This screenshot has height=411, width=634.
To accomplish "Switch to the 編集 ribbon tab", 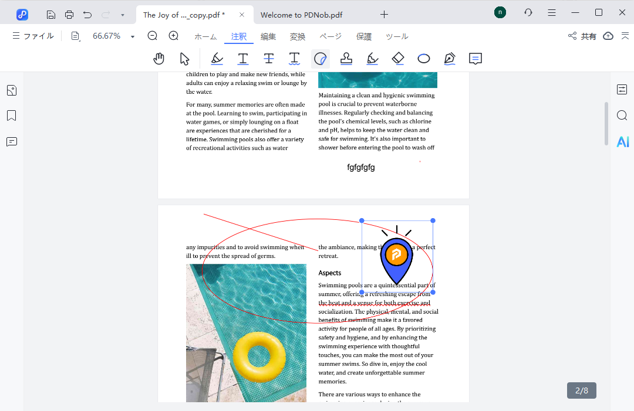I will point(268,36).
